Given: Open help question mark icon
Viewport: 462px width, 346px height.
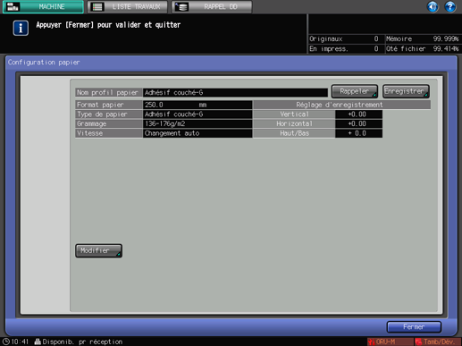Looking at the screenshot, I should coord(450,6).
